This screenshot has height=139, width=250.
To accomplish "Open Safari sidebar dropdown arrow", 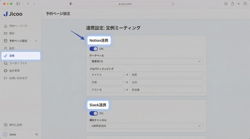I will [x=23, y=4].
